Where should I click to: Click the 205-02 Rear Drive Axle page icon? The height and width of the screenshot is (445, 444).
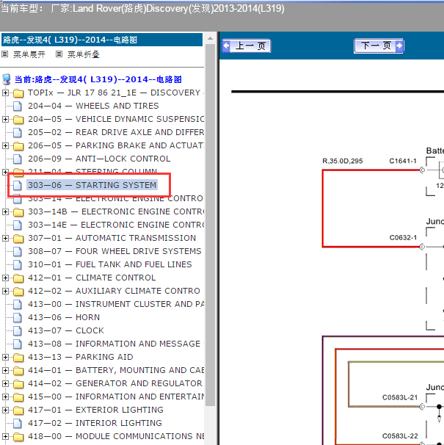coord(18,132)
